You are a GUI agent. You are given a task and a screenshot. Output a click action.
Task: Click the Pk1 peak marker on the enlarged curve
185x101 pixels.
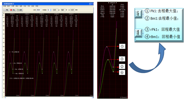(x=107, y=47)
